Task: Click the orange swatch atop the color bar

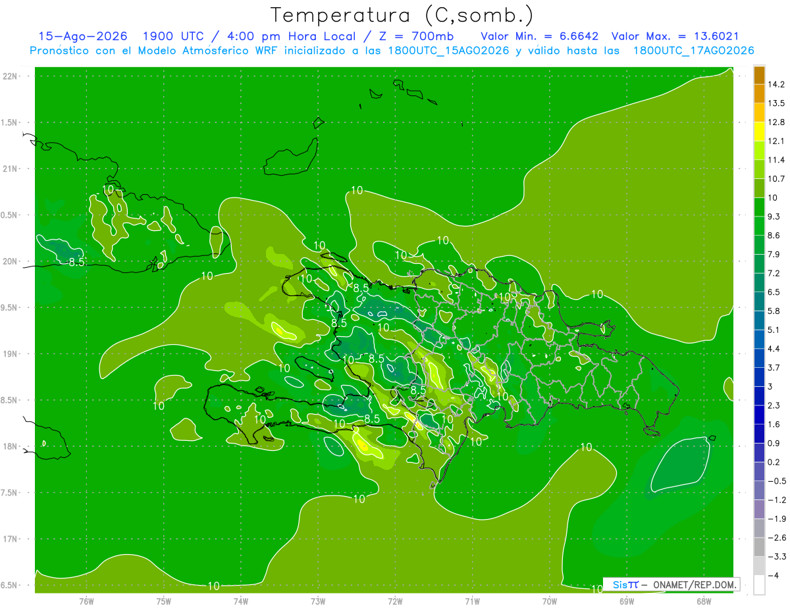Action: [x=759, y=76]
